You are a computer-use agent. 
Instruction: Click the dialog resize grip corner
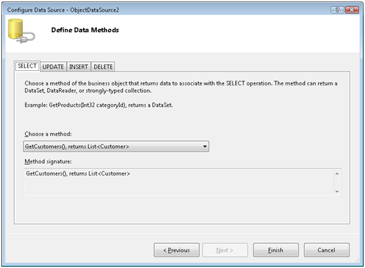point(357,260)
